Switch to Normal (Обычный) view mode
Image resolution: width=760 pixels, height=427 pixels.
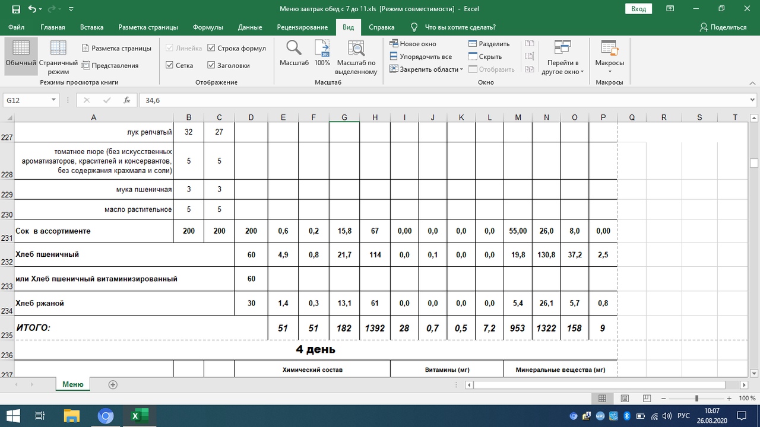pyautogui.click(x=21, y=55)
